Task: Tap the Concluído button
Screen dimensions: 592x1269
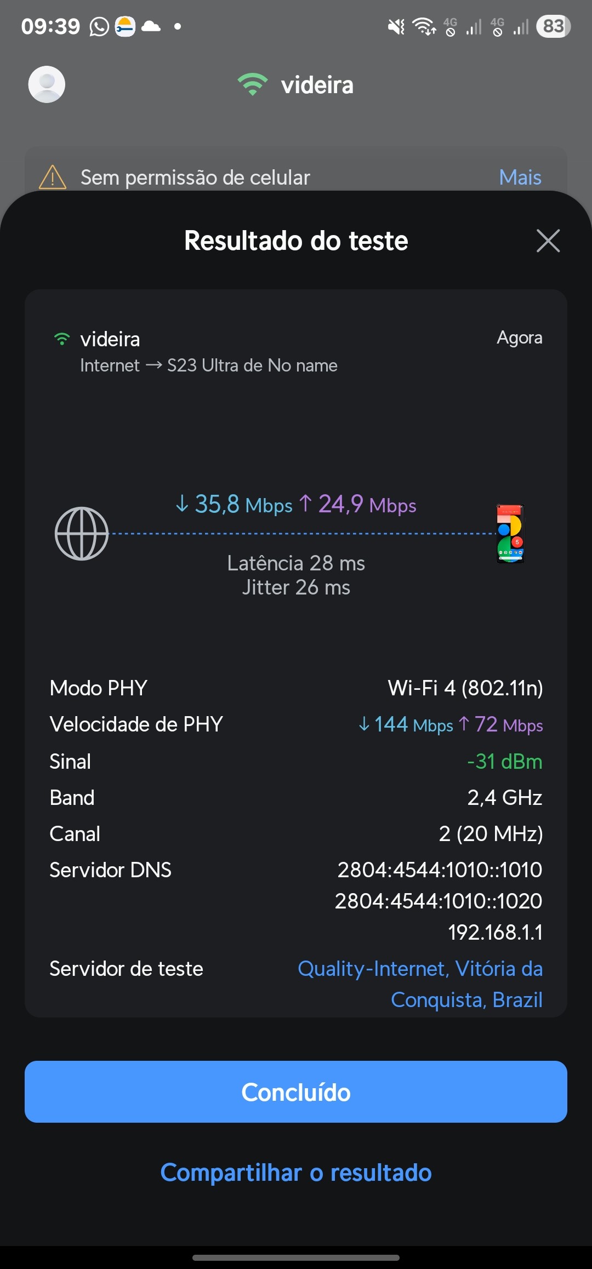Action: click(296, 1091)
